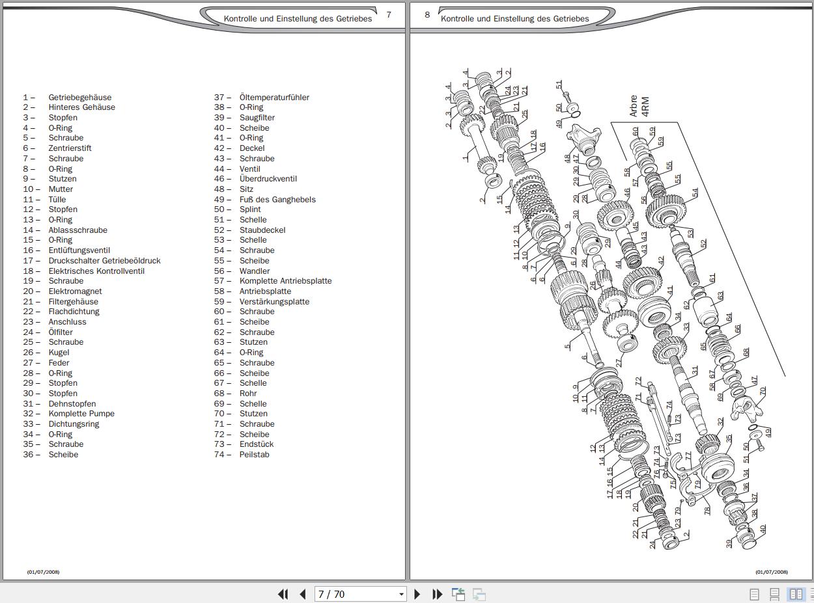Click the legend entry 'Saugfilter'

tap(257, 118)
